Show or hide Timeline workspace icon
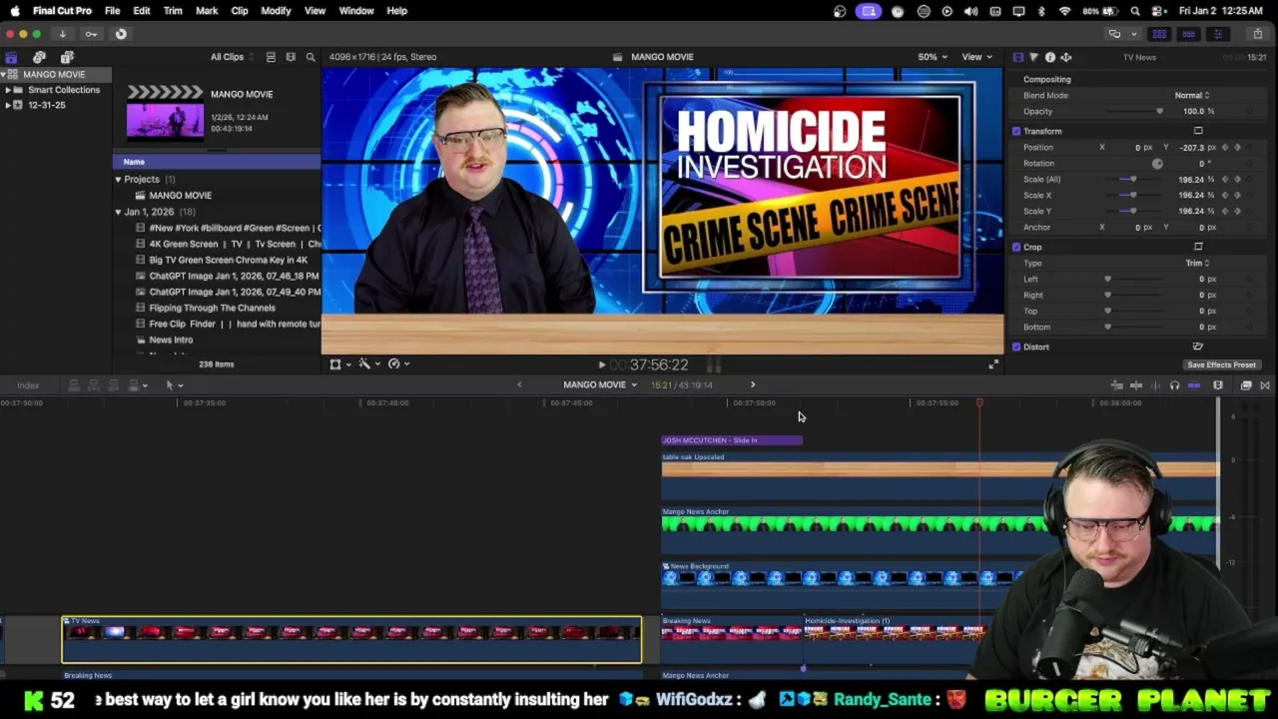 (1188, 34)
